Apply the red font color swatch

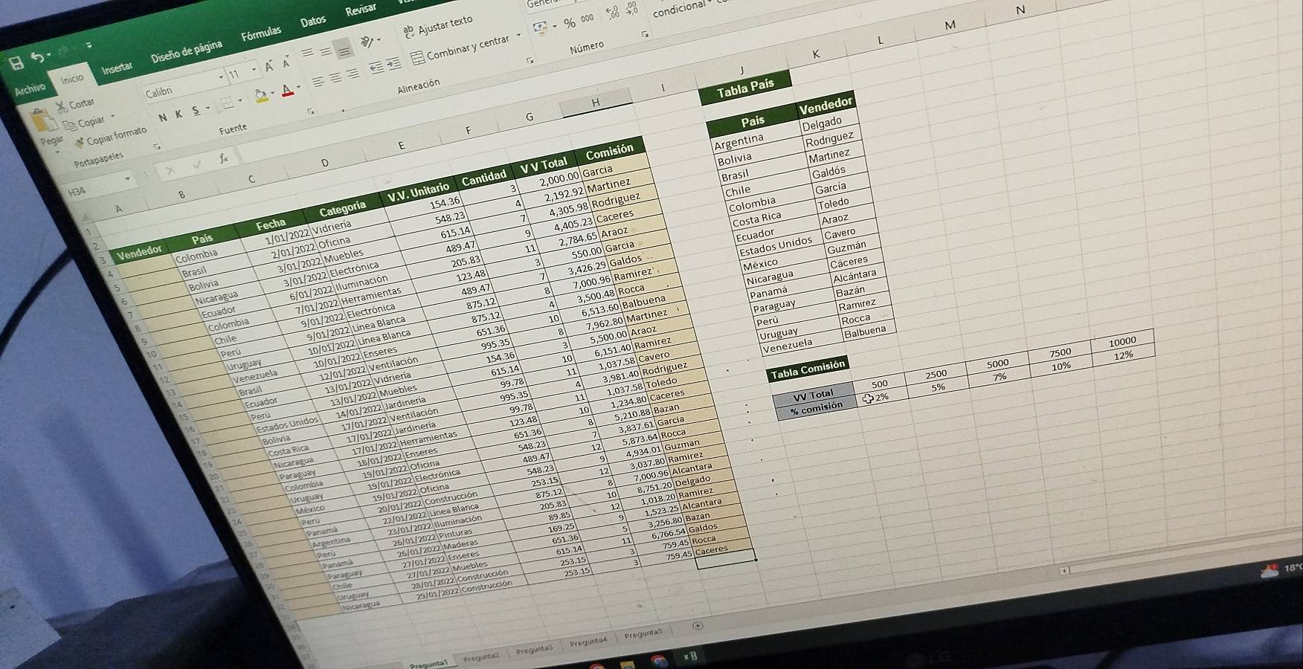pyautogui.click(x=288, y=91)
